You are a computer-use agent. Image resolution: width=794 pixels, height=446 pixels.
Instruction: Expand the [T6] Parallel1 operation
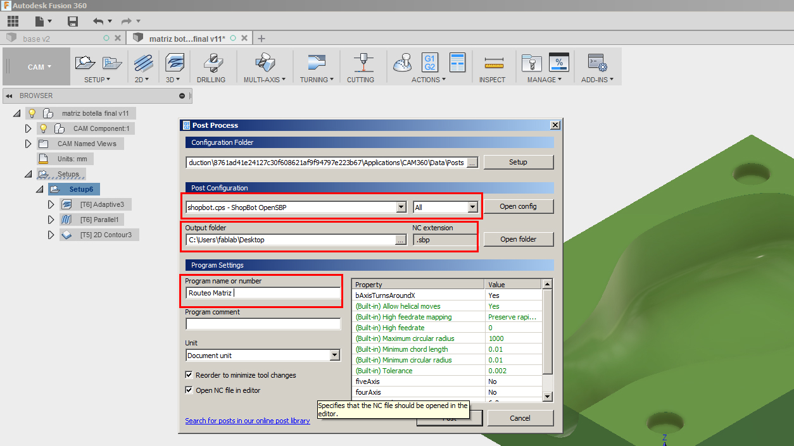pyautogui.click(x=51, y=220)
